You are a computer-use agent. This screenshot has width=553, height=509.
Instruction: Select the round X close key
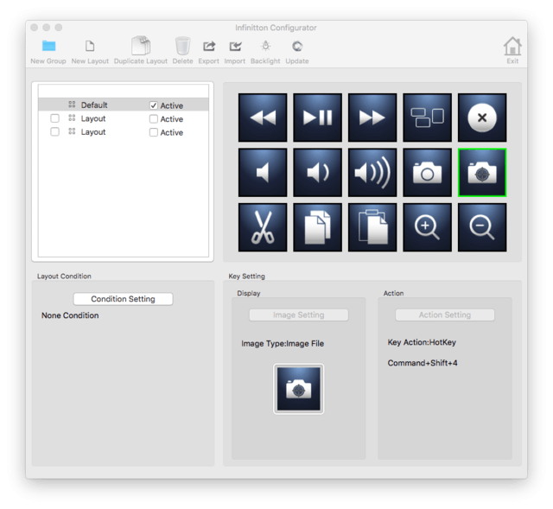point(482,118)
